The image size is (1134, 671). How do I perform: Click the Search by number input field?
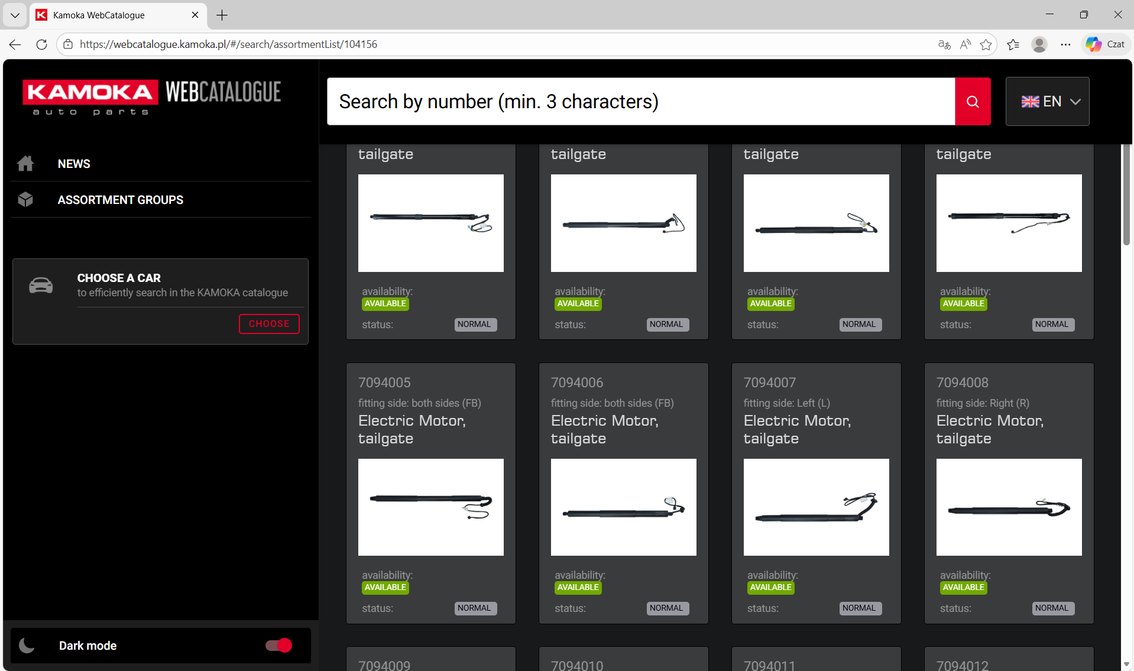[640, 102]
